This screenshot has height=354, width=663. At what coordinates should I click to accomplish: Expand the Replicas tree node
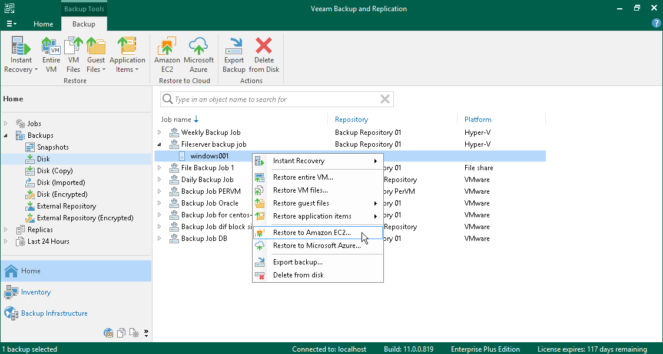5,230
